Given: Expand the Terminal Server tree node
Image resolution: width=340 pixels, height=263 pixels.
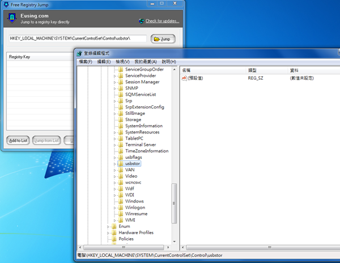Looking at the screenshot, I should point(114,145).
